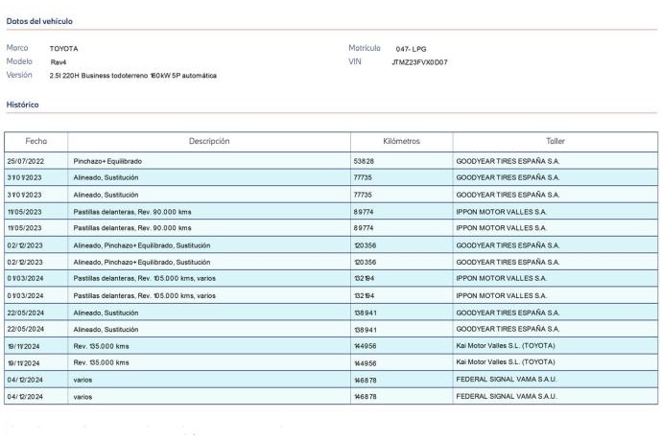Click the Marca field label

[17, 47]
